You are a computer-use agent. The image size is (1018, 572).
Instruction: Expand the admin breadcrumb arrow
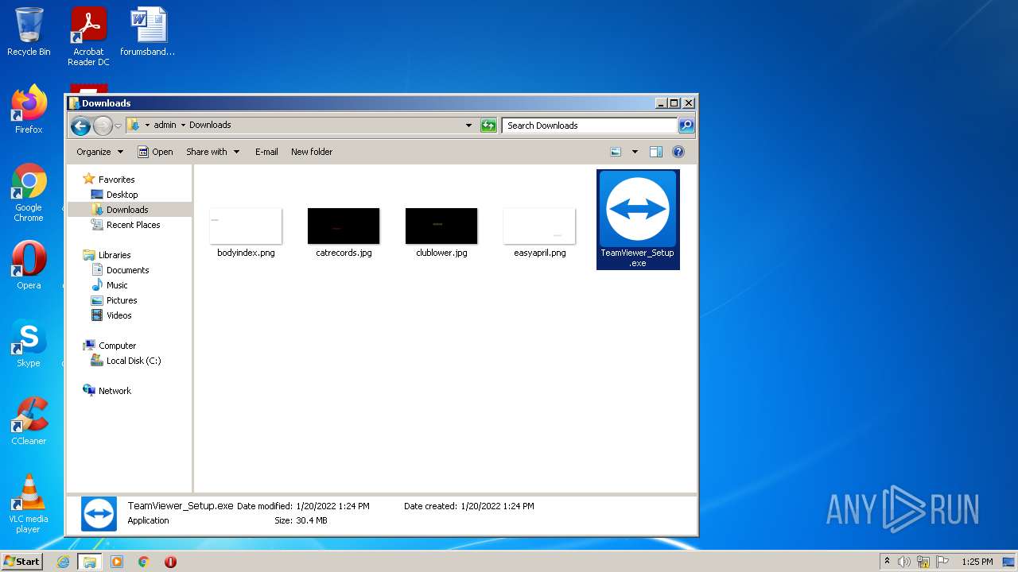pyautogui.click(x=183, y=126)
